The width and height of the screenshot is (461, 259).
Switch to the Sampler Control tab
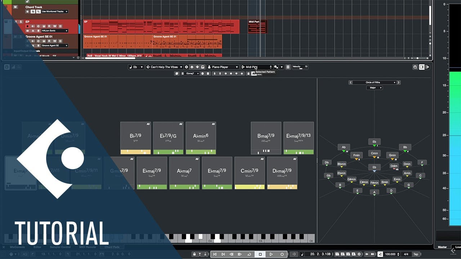[60, 247]
